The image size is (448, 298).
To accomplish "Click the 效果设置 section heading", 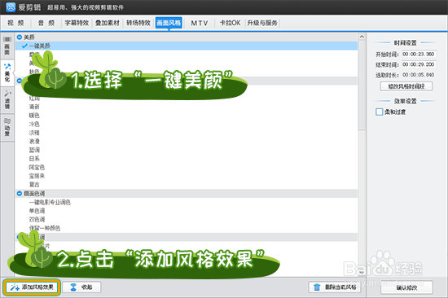I will coord(405,101).
